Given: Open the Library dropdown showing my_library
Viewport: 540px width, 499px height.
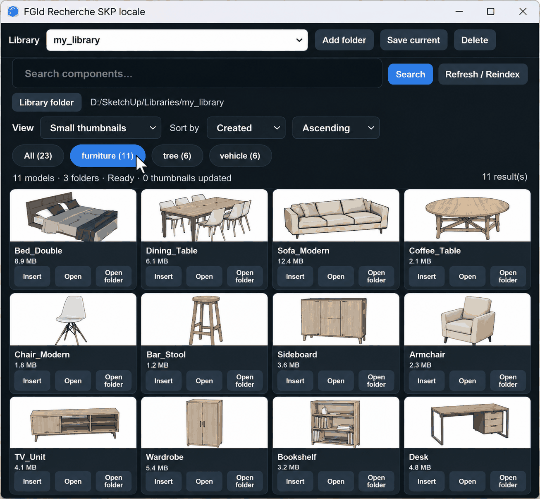Looking at the screenshot, I should 177,40.
